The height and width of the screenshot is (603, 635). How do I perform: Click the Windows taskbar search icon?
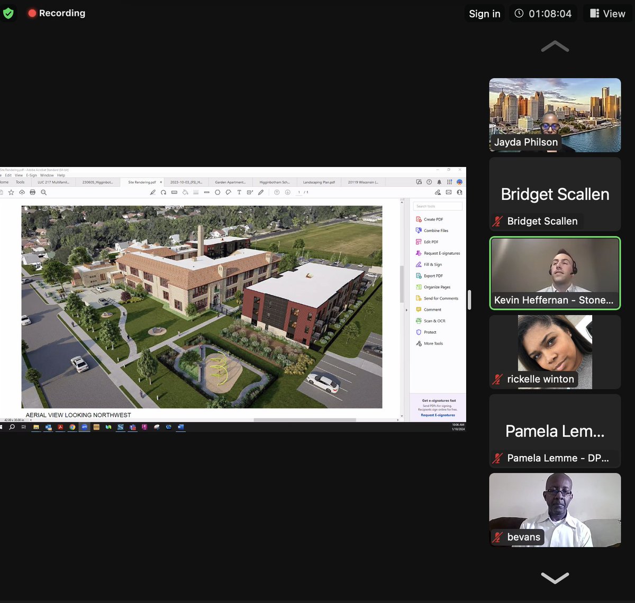click(12, 427)
